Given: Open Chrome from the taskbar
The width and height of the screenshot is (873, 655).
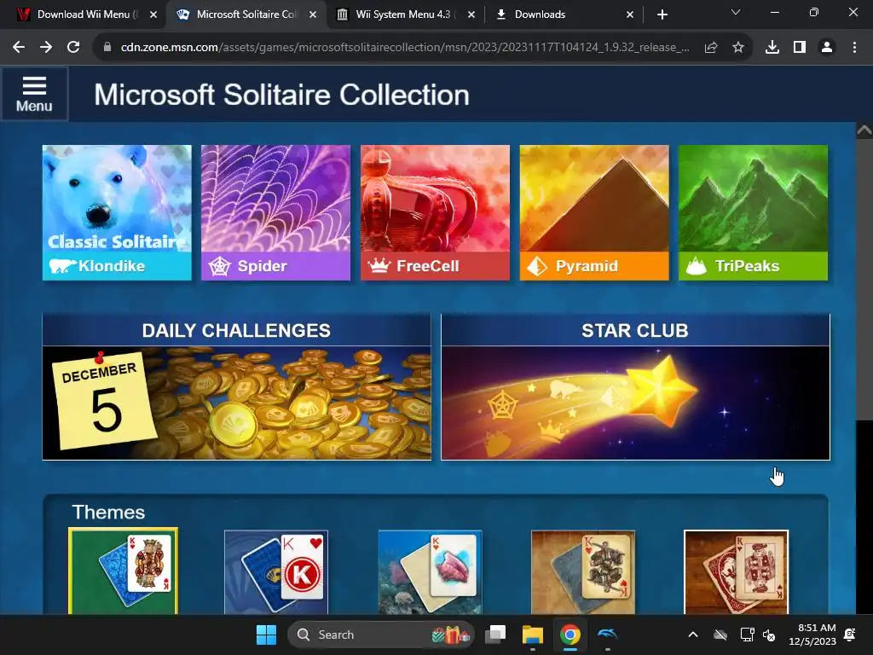Looking at the screenshot, I should point(569,635).
